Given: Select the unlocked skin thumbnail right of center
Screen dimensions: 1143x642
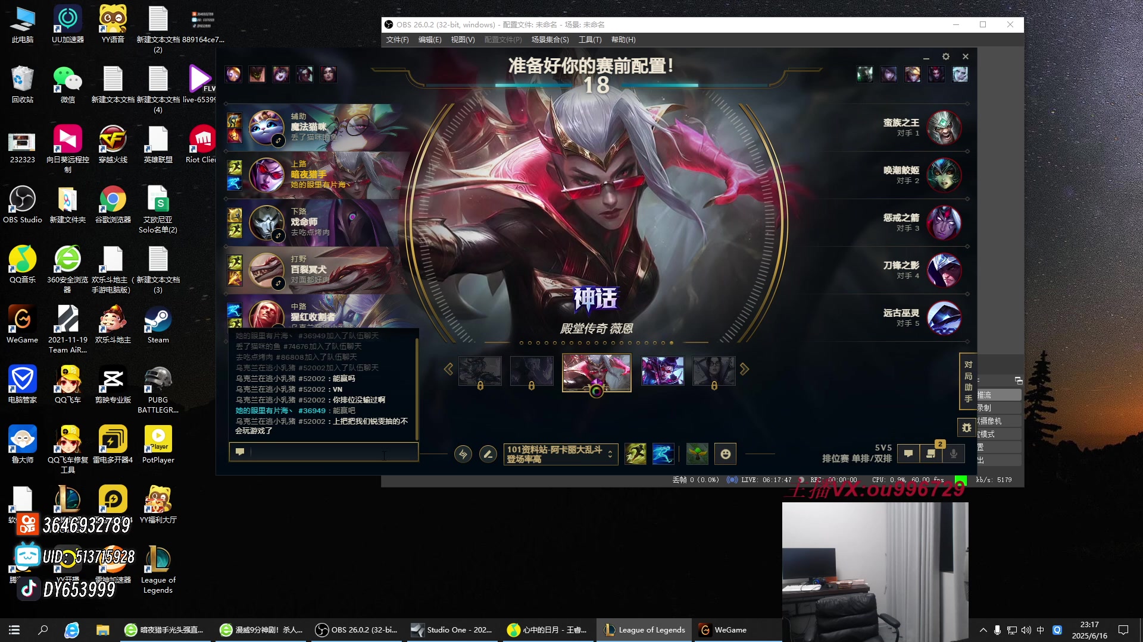Looking at the screenshot, I should coord(663,371).
